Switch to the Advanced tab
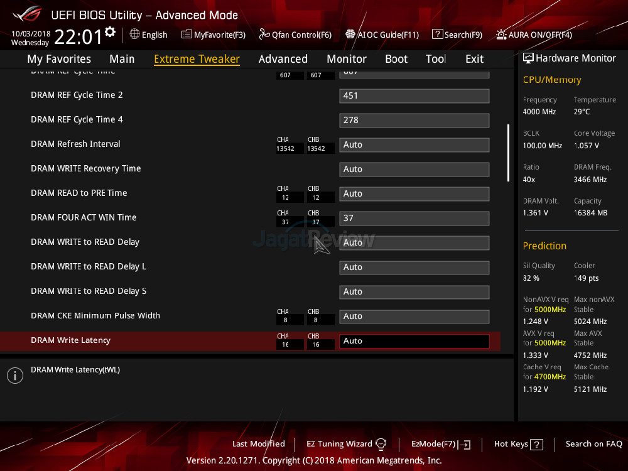This screenshot has width=628, height=471. (283, 59)
